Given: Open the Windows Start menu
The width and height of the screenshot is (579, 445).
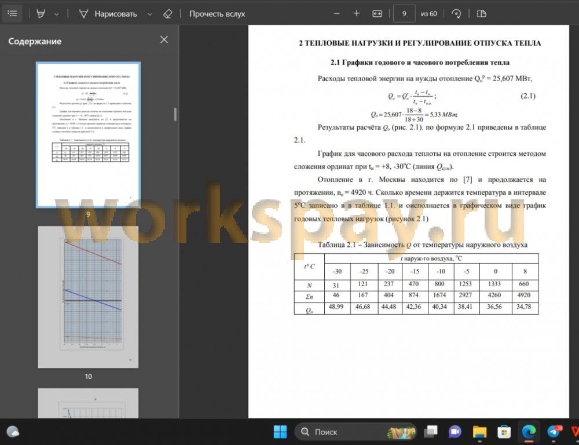Looking at the screenshot, I should coord(280,431).
